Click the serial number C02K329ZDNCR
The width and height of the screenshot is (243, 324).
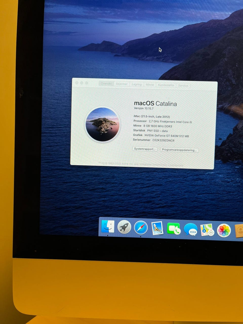(163, 140)
